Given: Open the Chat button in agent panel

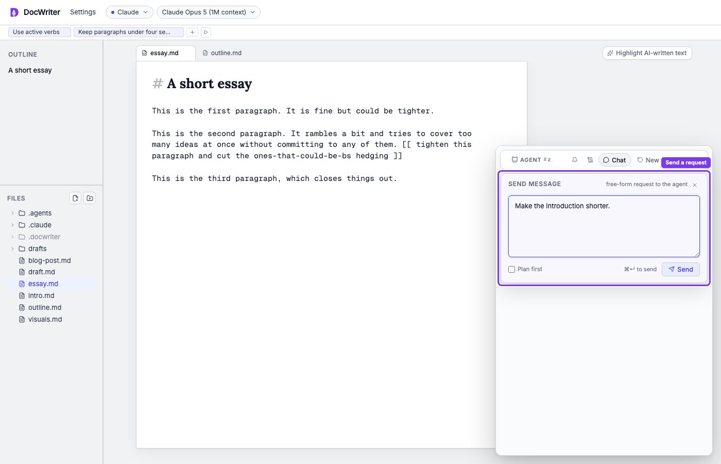Looking at the screenshot, I should click(x=614, y=160).
